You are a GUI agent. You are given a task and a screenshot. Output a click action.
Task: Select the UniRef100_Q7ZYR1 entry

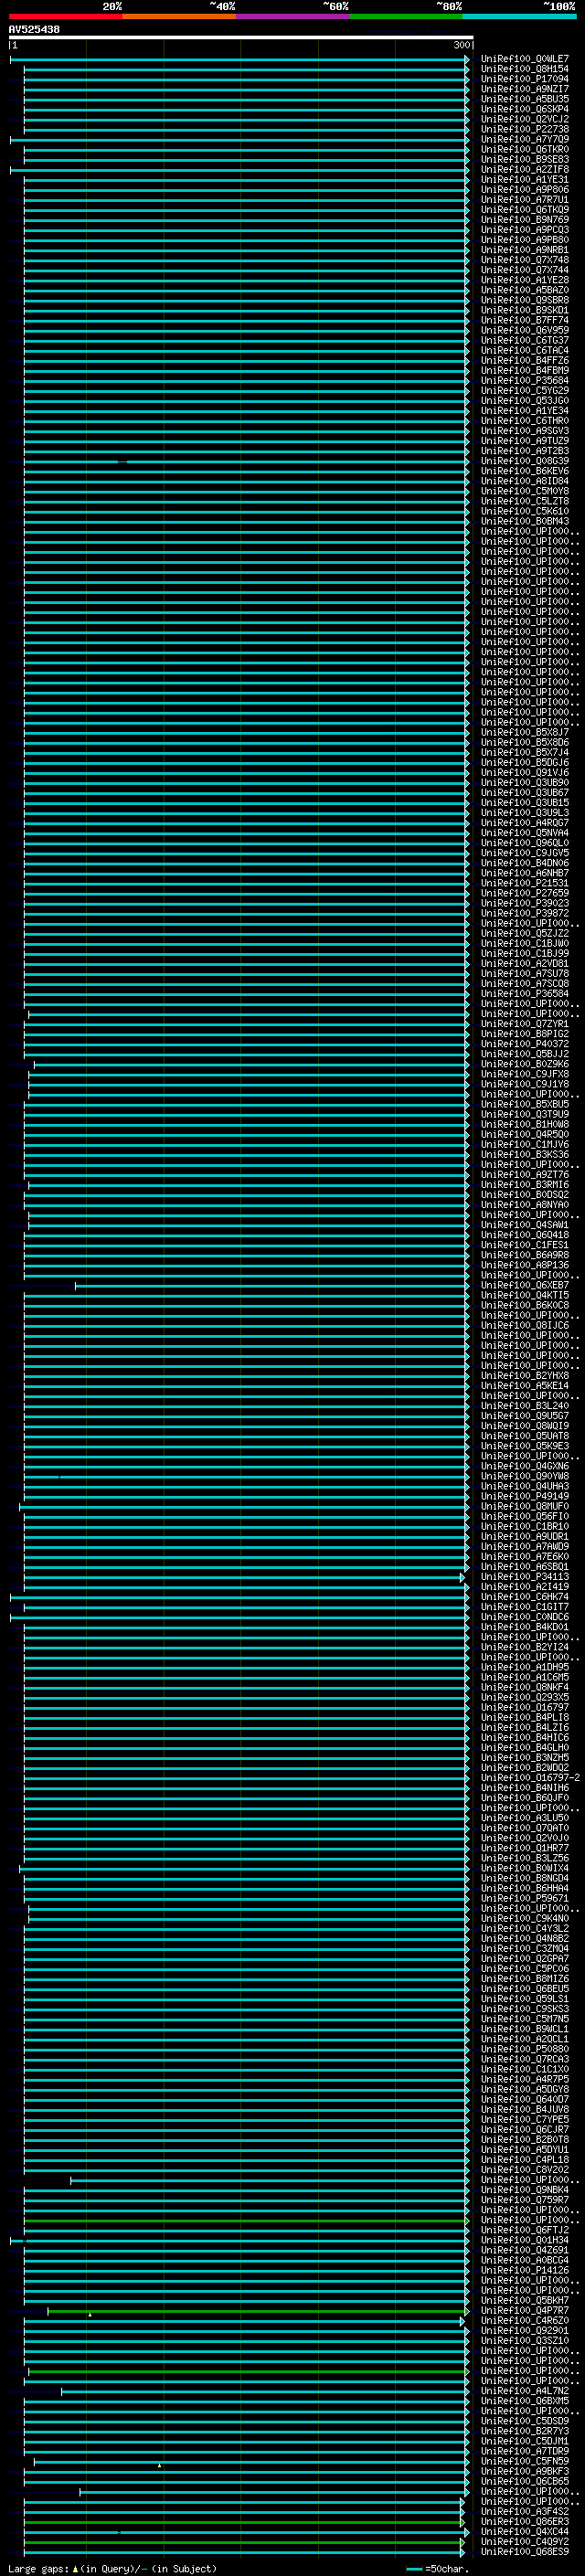[x=525, y=1024]
